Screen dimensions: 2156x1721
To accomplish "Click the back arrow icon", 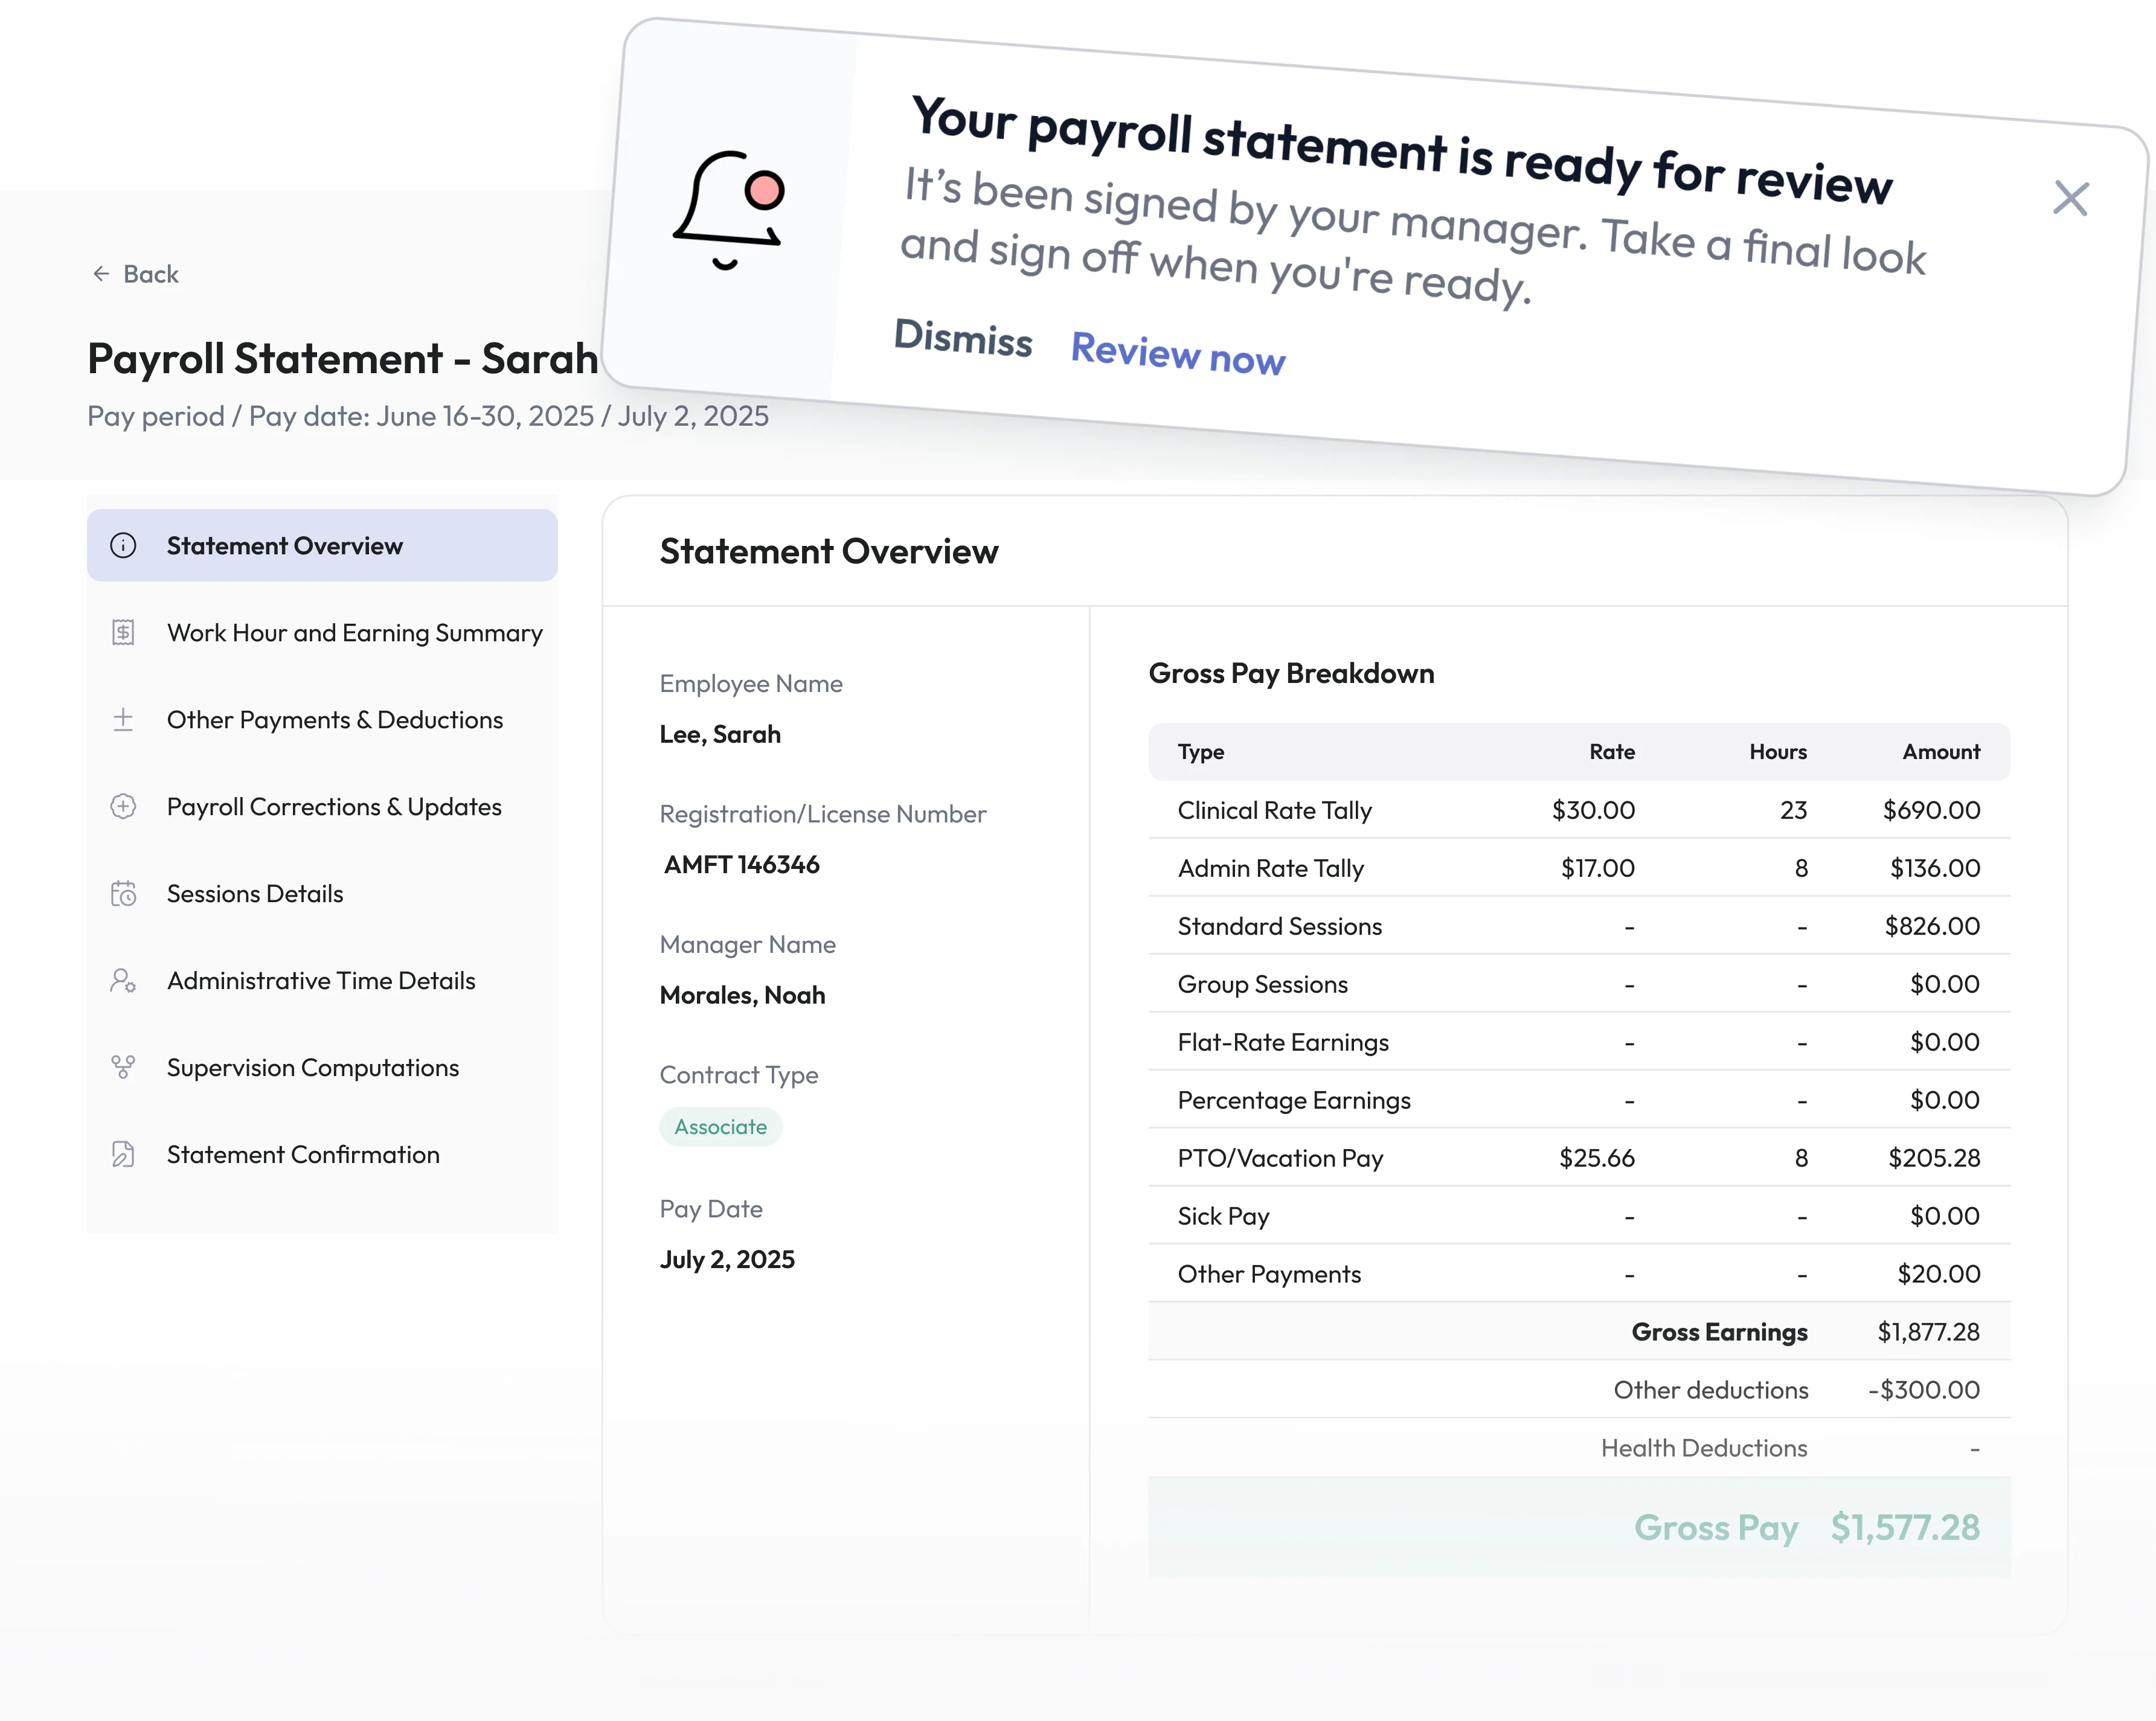I will point(101,274).
